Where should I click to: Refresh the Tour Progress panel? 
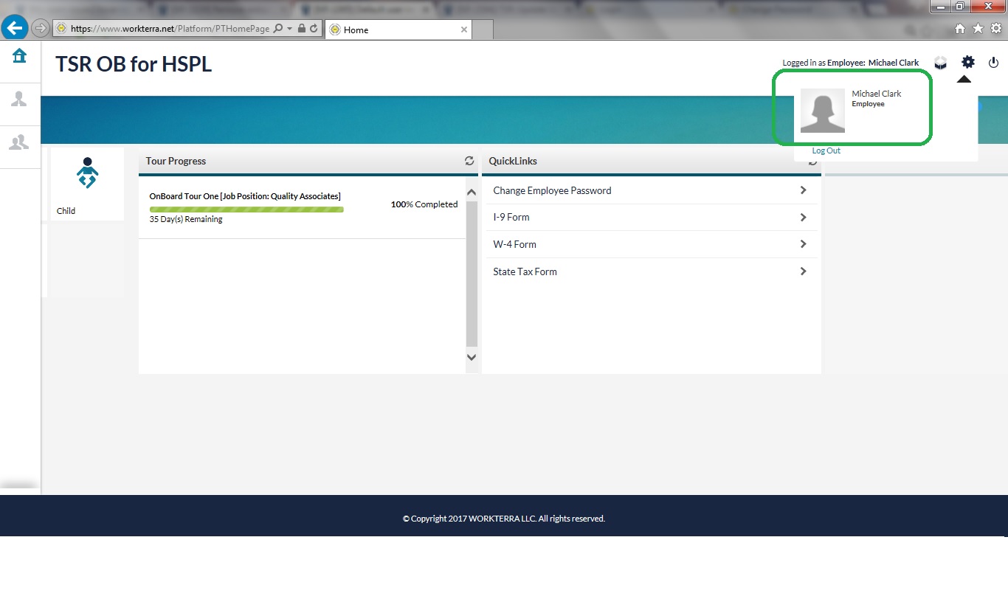click(x=469, y=161)
